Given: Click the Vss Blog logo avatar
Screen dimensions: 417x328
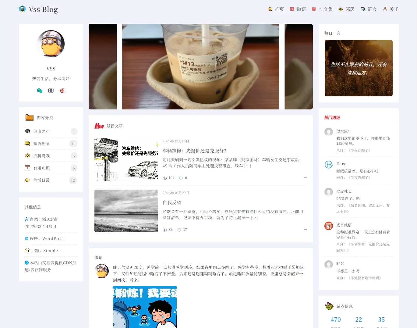Looking at the screenshot, I should [22, 9].
